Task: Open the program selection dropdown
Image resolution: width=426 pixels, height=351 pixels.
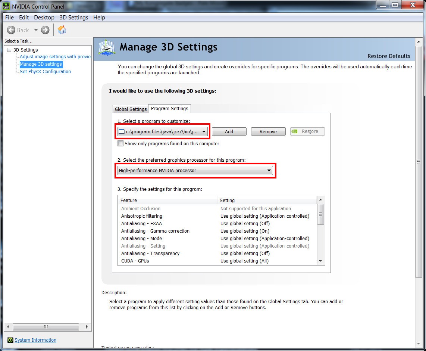Action: 204,131
